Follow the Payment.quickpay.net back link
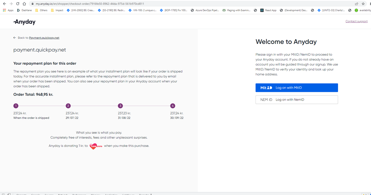371x195 pixels. pos(44,38)
